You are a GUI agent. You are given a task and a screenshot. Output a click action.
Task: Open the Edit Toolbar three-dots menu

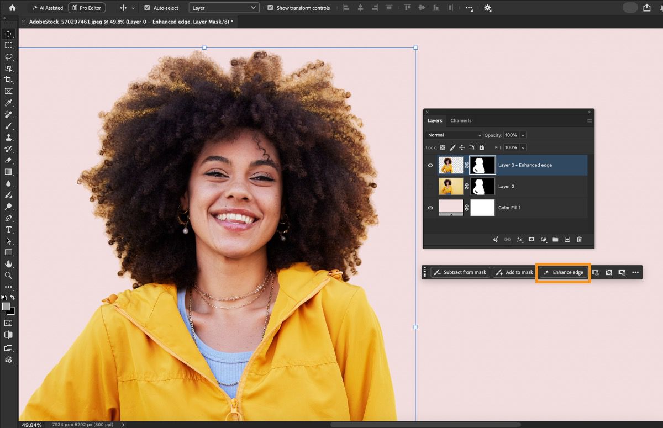tap(8, 287)
